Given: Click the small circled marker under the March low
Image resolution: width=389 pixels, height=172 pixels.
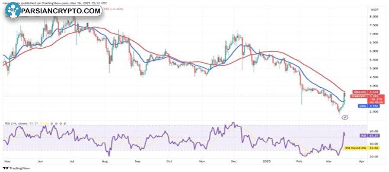Looking at the screenshot, I should 346,117.
